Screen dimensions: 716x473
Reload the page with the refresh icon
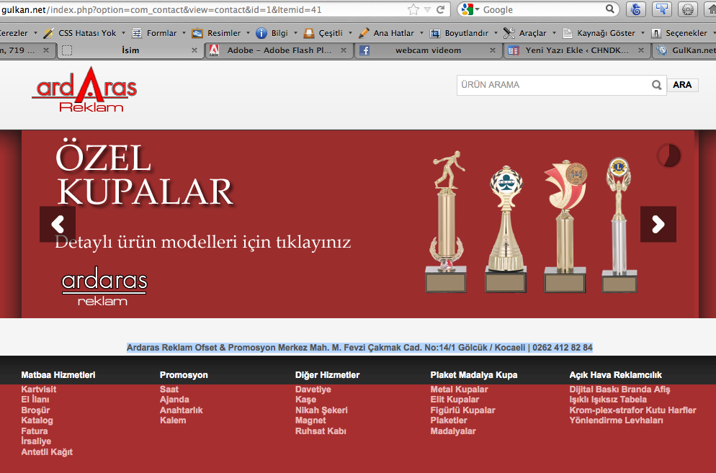441,9
